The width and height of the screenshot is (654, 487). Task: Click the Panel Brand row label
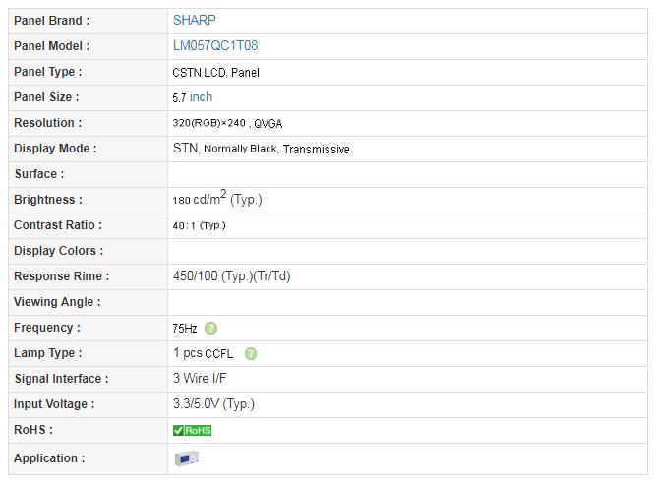point(51,20)
